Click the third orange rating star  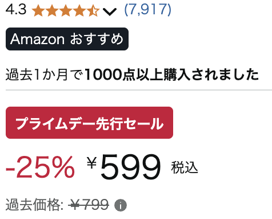point(66,10)
